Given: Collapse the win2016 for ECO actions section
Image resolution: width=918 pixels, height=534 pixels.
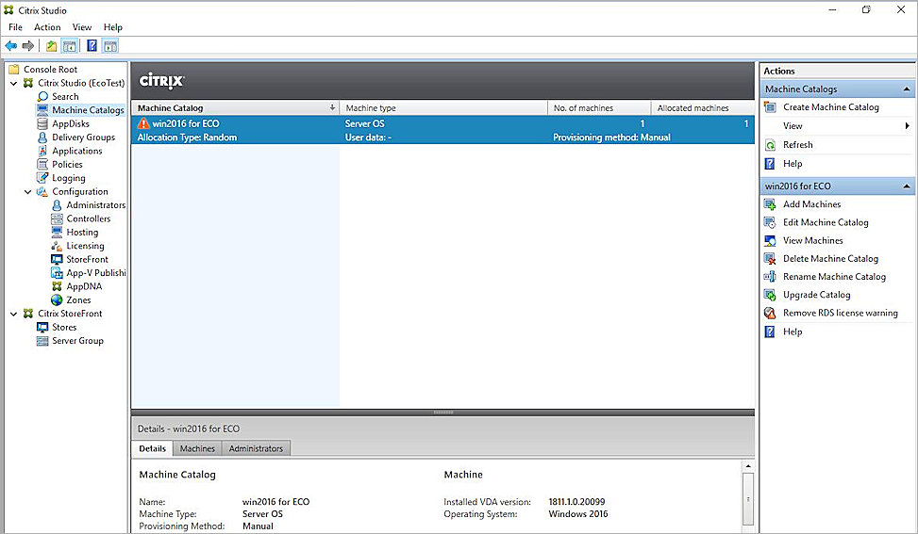Looking at the screenshot, I should pos(908,186).
